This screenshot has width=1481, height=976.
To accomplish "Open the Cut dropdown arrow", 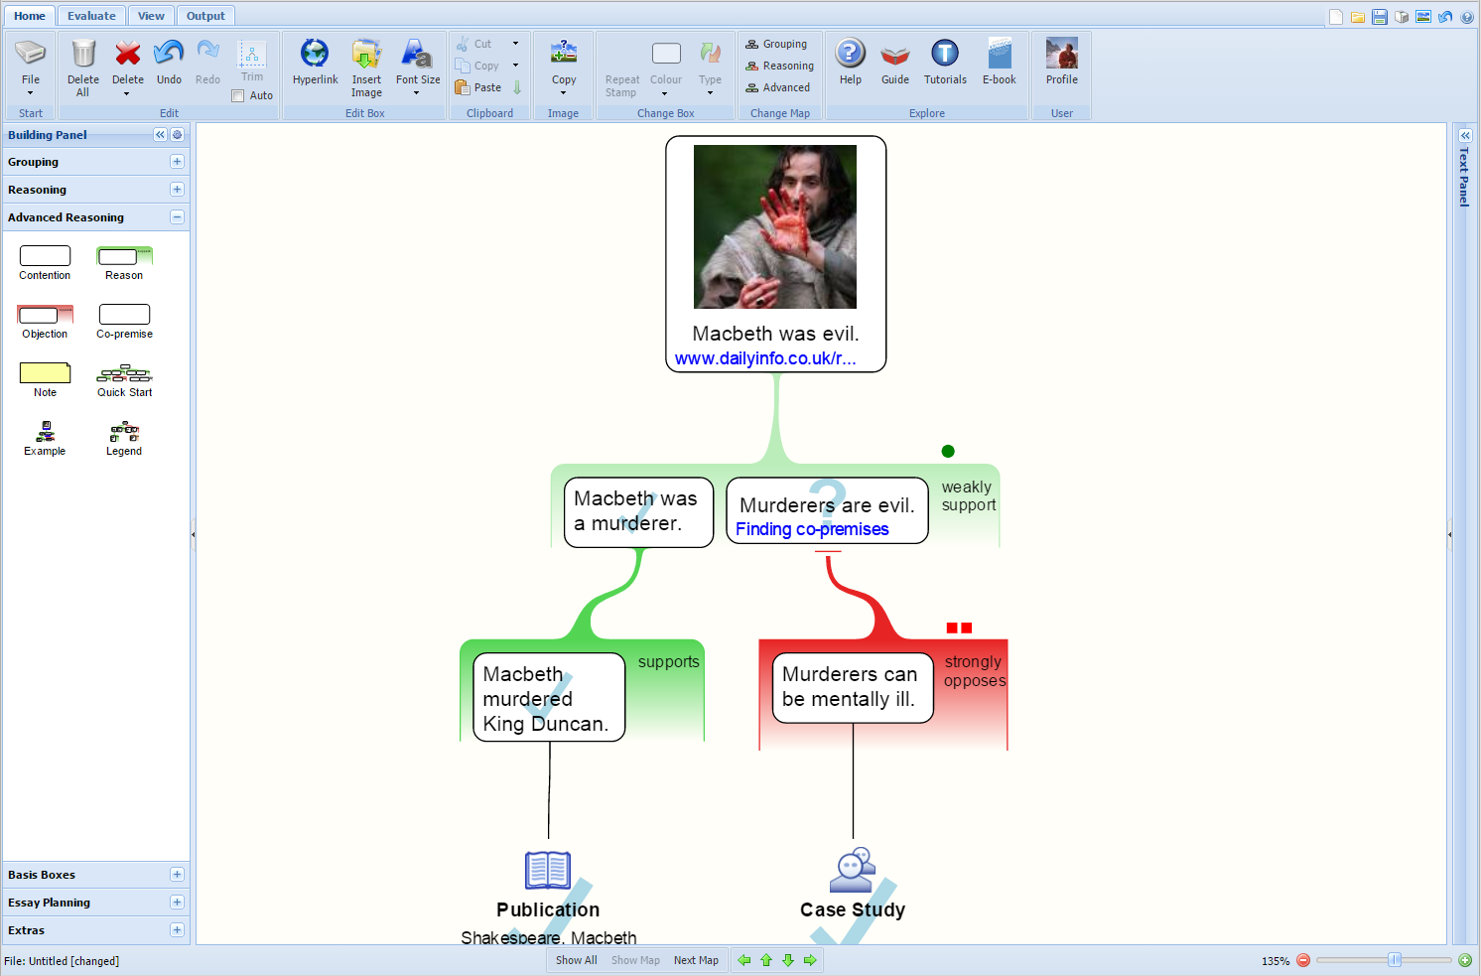I will click(x=515, y=44).
